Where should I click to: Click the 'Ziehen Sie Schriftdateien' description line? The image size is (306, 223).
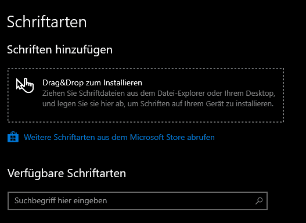pyautogui.click(x=159, y=93)
